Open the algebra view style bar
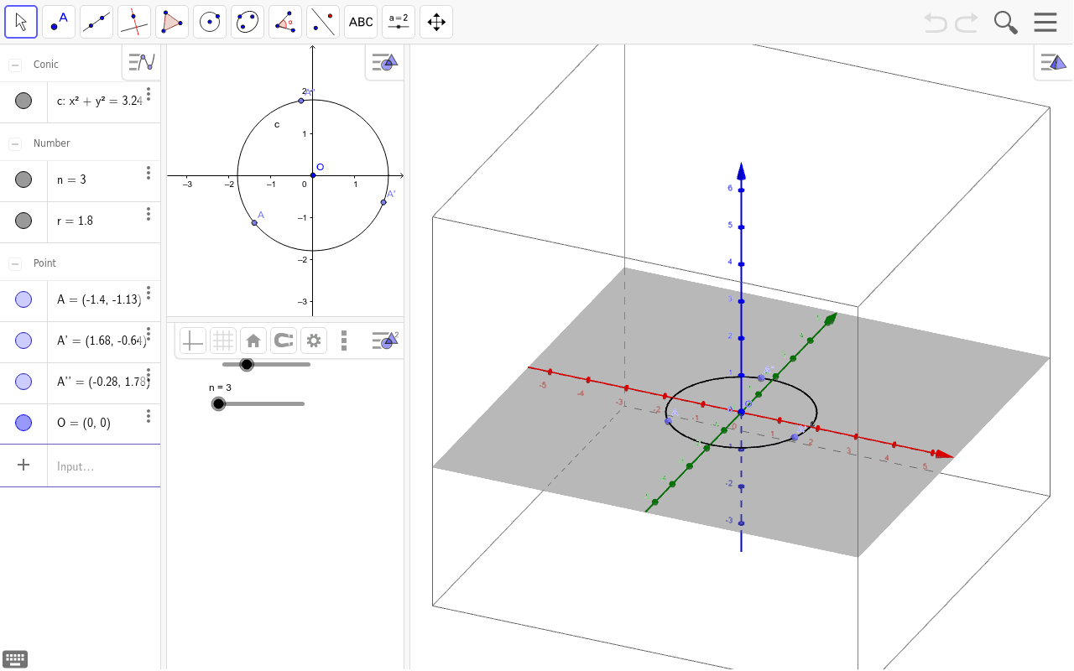Image resolution: width=1074 pixels, height=671 pixels. [141, 62]
